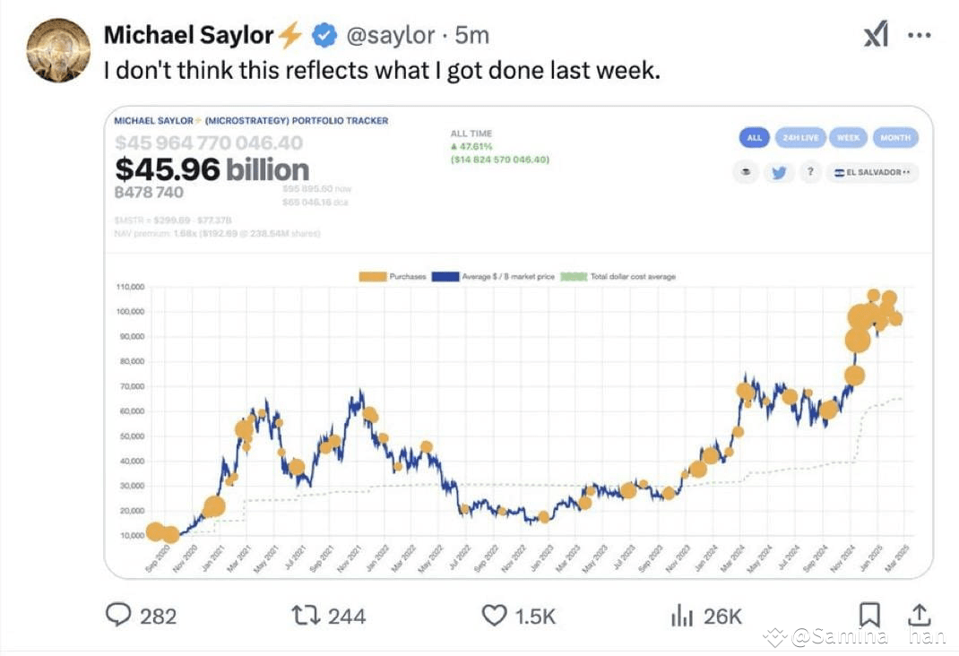Open the more options ellipsis menu
Image resolution: width=959 pixels, height=656 pixels.
pos(920,34)
